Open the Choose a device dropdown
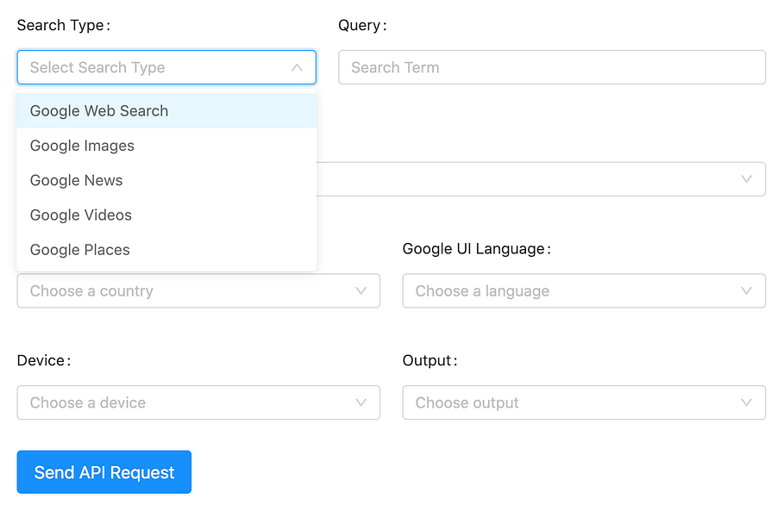This screenshot has width=784, height=517. [198, 402]
